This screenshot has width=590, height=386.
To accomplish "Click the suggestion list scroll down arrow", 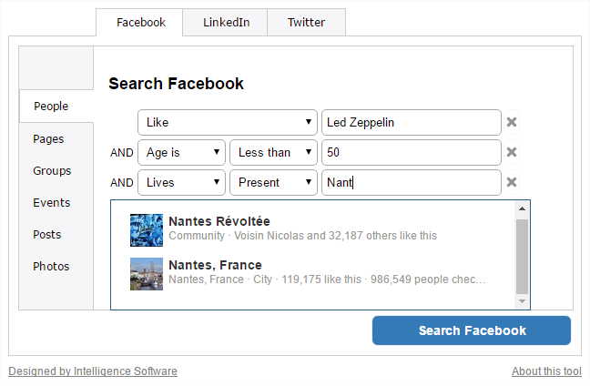I will pyautogui.click(x=522, y=301).
